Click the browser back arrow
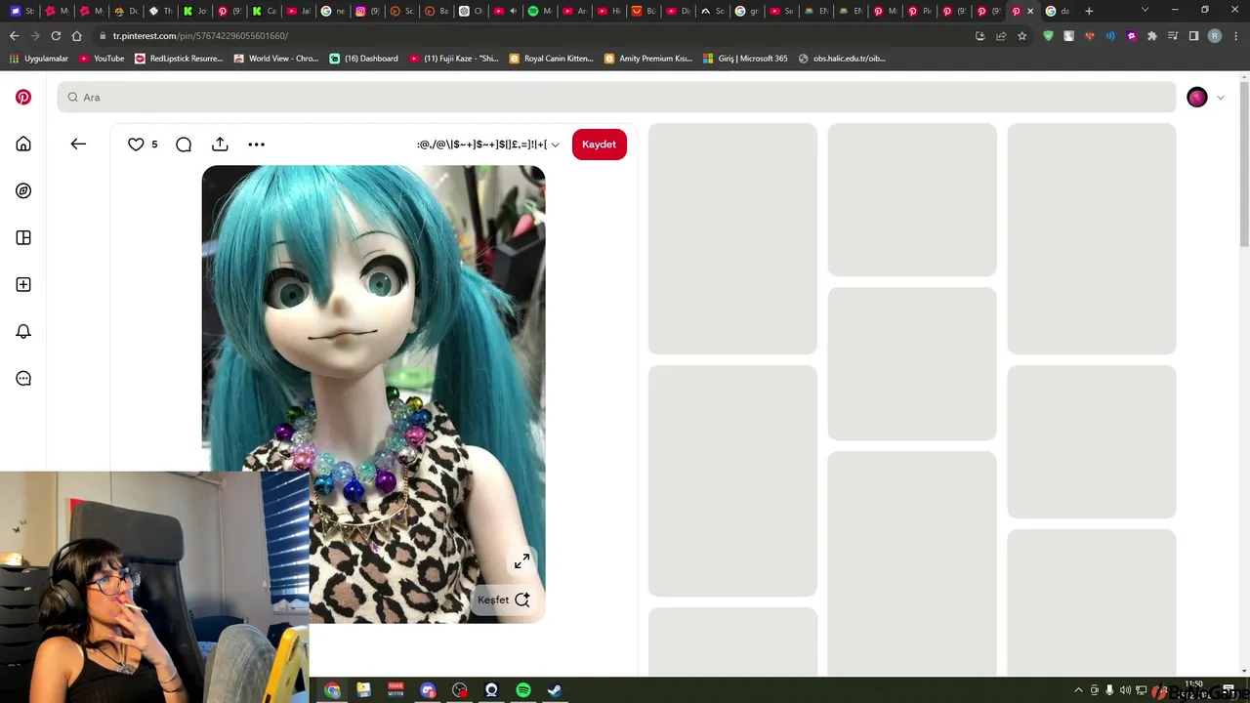 pos(14,36)
